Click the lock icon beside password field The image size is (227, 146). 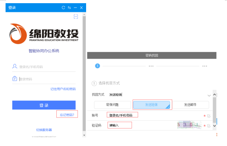tap(15, 79)
